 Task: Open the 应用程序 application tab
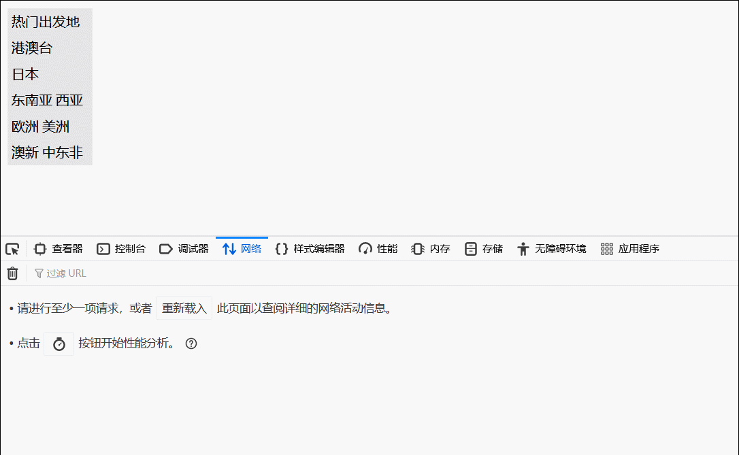(x=630, y=249)
